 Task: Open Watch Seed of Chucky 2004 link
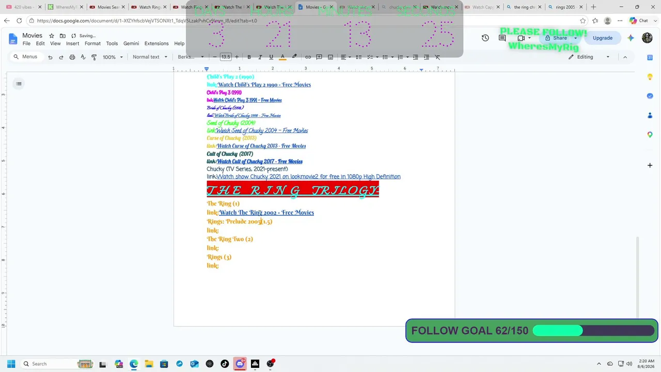pyautogui.click(x=262, y=131)
